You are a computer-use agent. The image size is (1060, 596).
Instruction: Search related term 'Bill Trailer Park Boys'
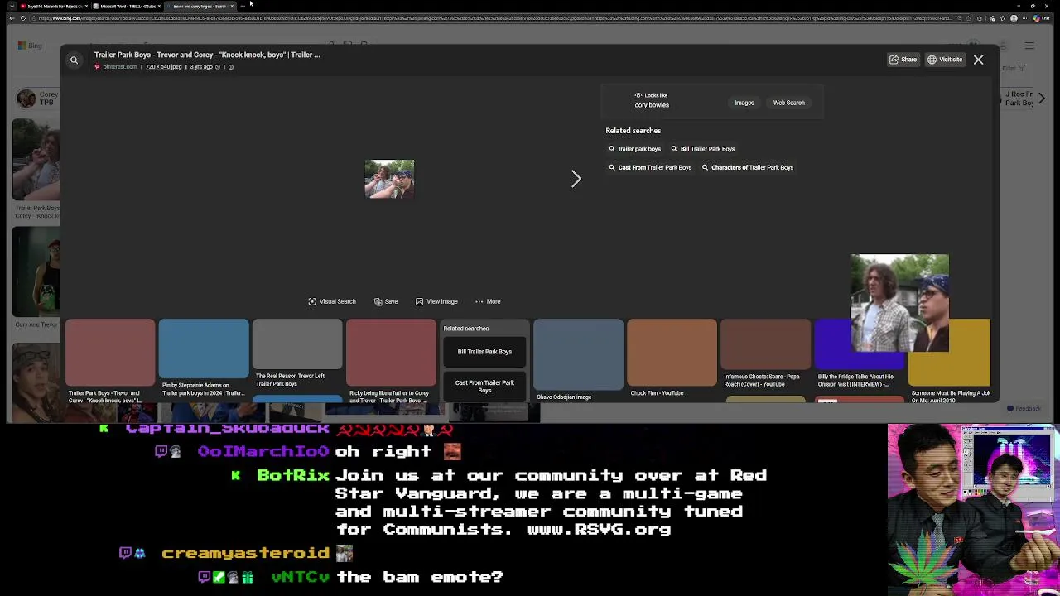703,149
